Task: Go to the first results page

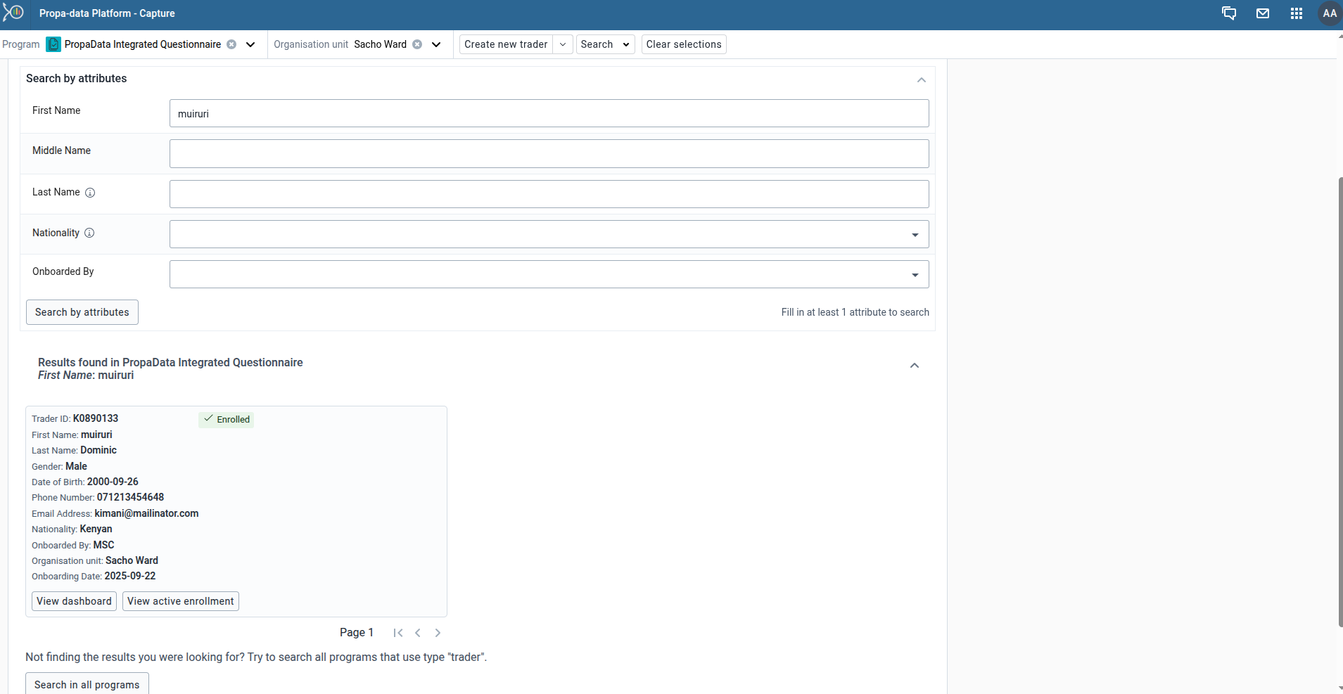Action: [x=398, y=633]
